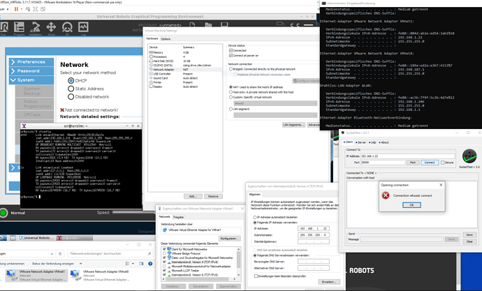482x291 pixels.
Task: Click the file manager icon in URSim taskbar
Action: (13, 238)
